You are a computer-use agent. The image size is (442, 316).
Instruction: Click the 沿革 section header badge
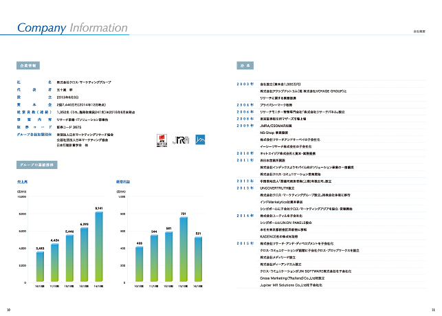pyautogui.click(x=245, y=65)
